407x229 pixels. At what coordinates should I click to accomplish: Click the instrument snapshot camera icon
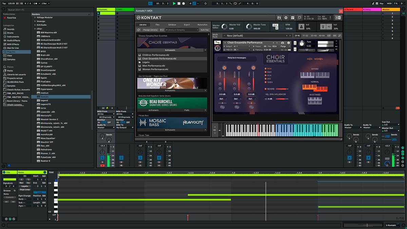283,43
